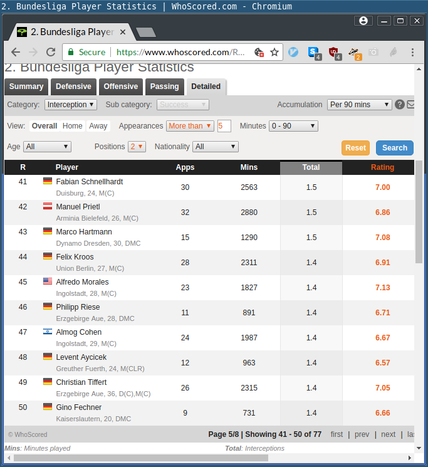The width and height of the screenshot is (428, 467).
Task: Click Fabian Schnellhardt's German flag icon
Action: click(48, 181)
